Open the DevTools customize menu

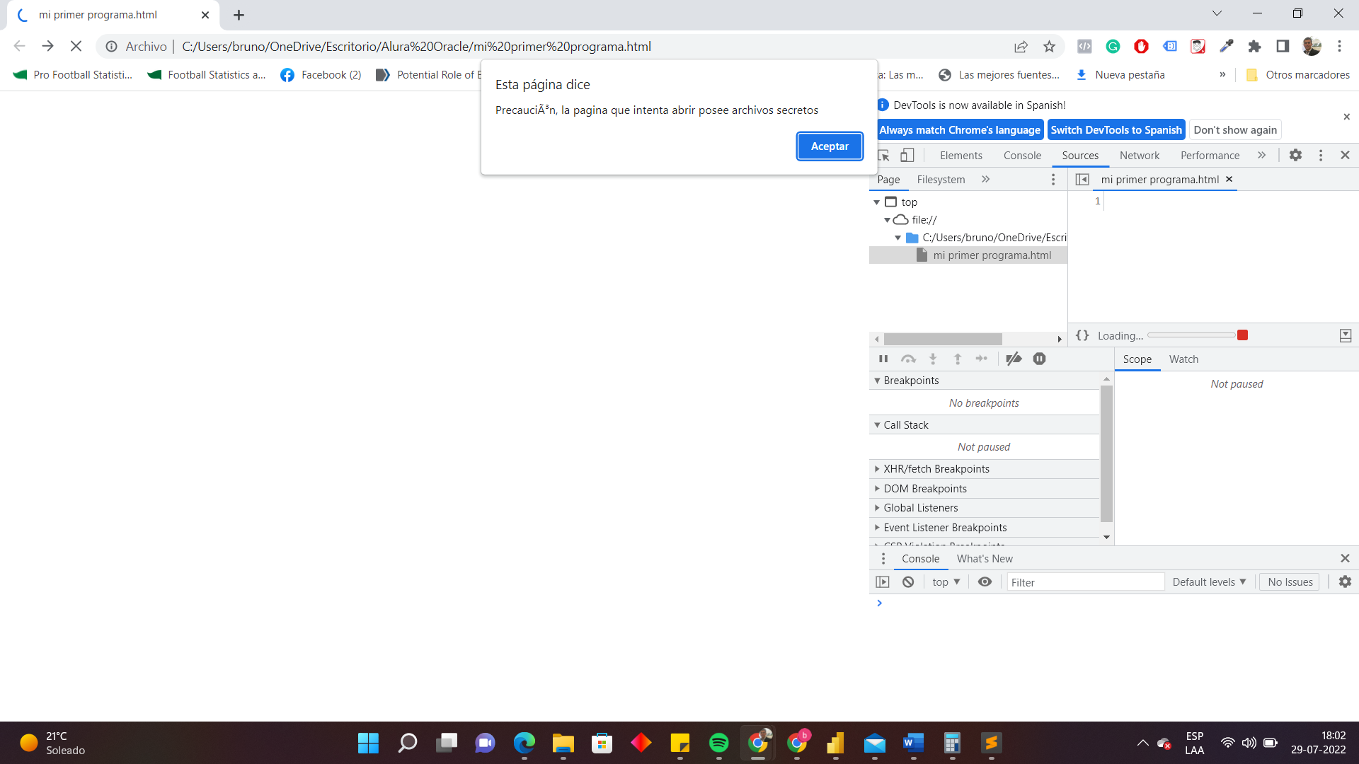pos(1321,156)
